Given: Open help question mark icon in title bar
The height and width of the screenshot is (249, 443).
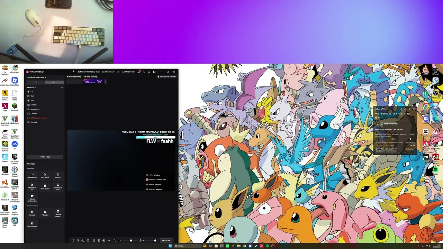Looking at the screenshot, I should coord(144,72).
